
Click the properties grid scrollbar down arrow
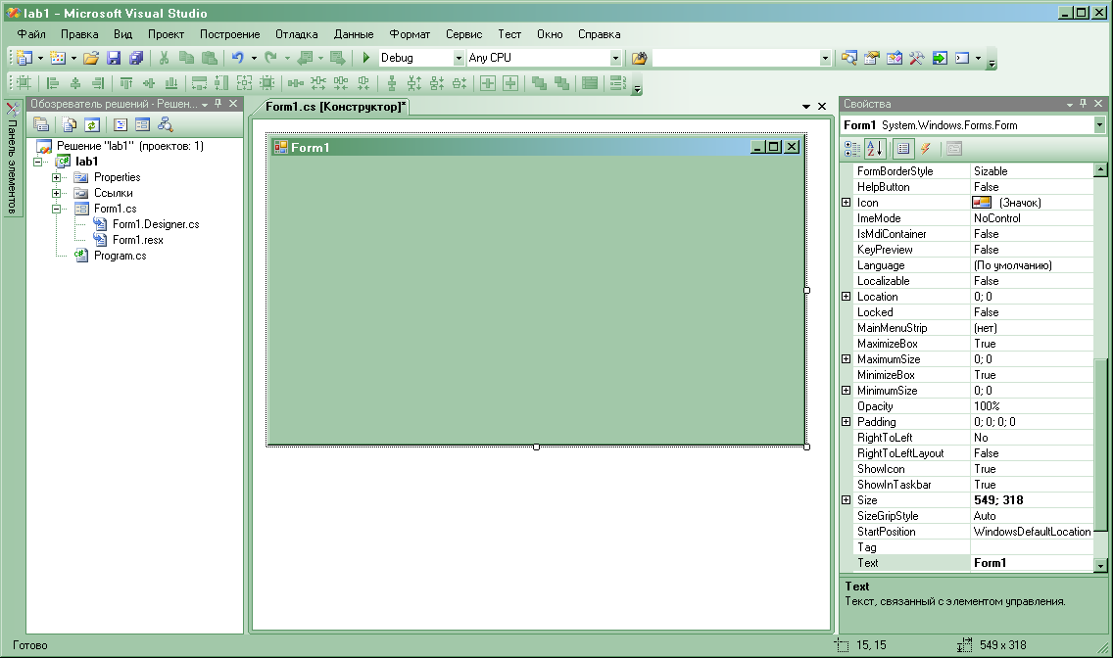coord(1100,565)
